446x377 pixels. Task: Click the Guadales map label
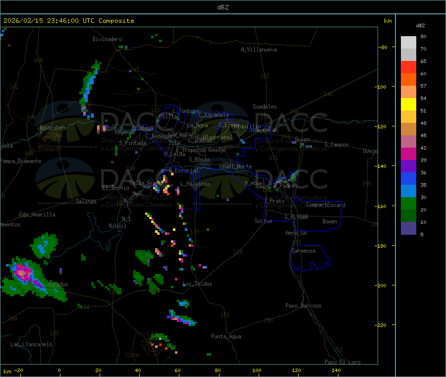tap(265, 107)
